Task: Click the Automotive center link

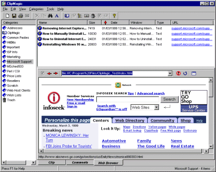Action: (x=114, y=141)
